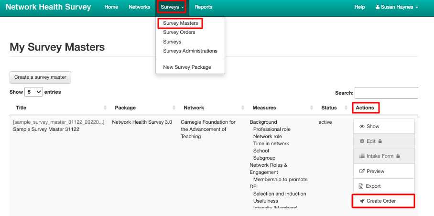The width and height of the screenshot is (434, 216).
Task: Click the Sample Survey Master 31122 title
Action: 46,129
